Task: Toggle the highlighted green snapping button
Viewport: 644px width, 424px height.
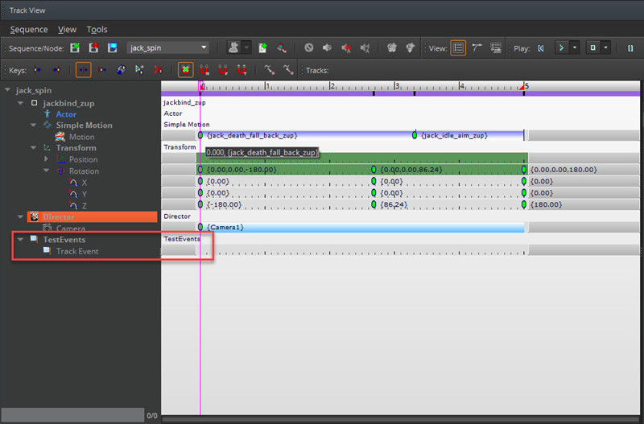Action: (x=185, y=70)
